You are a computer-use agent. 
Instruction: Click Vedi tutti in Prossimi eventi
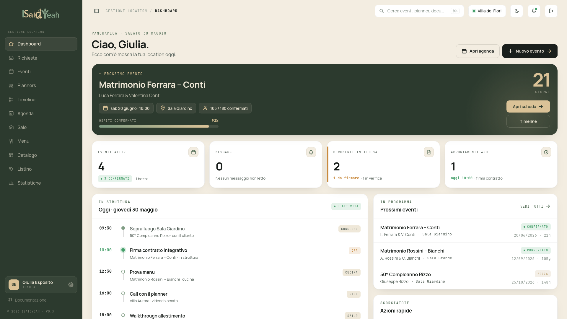point(535,206)
